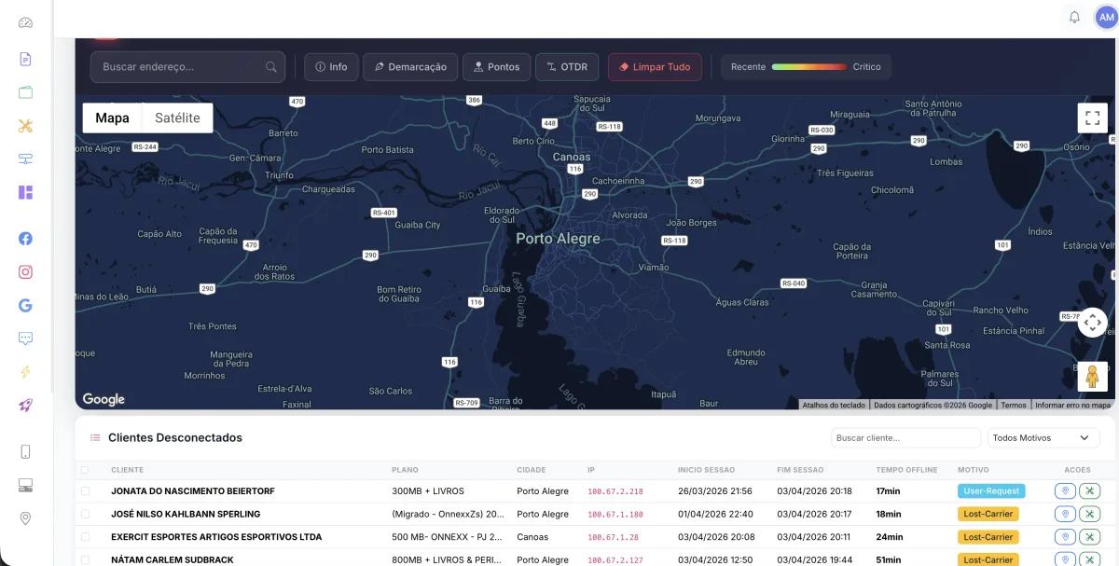Open tools action for JONATA DO NASCIMENTO
This screenshot has height=566, width=1119.
[1090, 490]
